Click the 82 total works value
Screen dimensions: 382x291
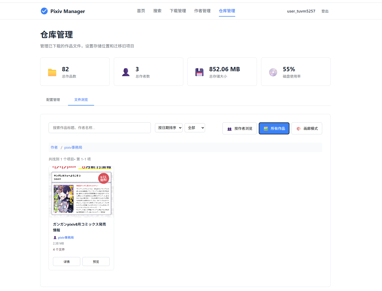pyautogui.click(x=65, y=69)
